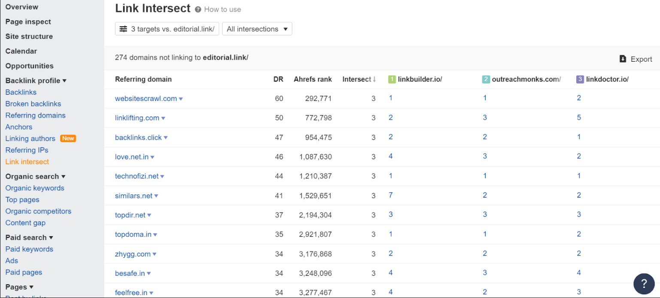Click the linkdoctor.io/ column header
660x298 pixels.
tap(607, 79)
